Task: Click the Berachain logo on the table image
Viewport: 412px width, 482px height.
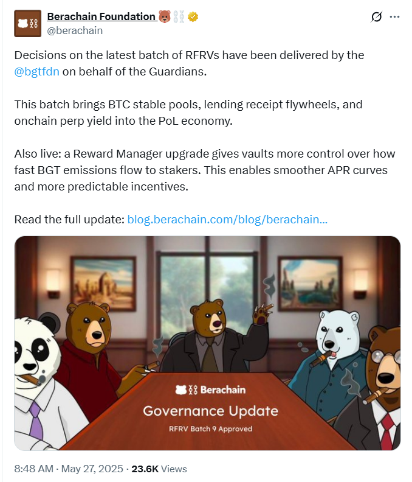Action: 210,389
